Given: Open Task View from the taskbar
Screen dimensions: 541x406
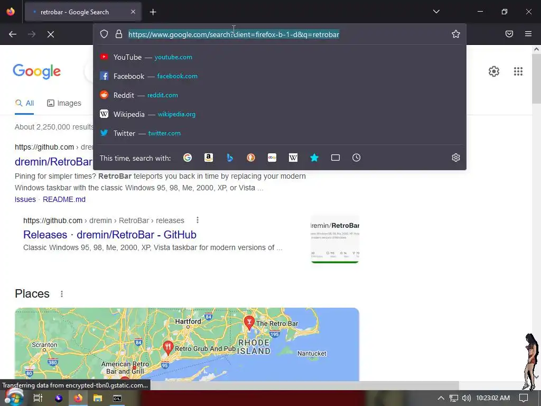Looking at the screenshot, I should [x=38, y=398].
